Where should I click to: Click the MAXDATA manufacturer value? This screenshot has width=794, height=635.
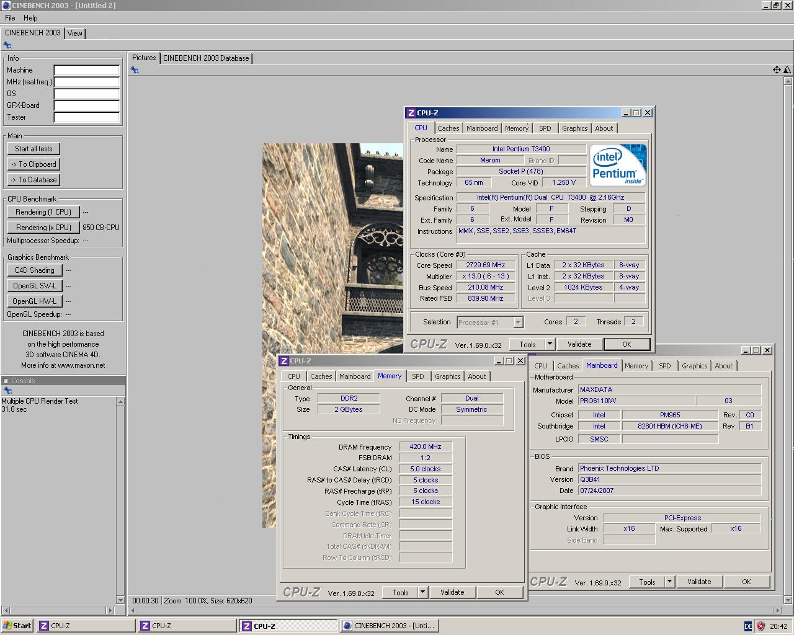tap(669, 389)
